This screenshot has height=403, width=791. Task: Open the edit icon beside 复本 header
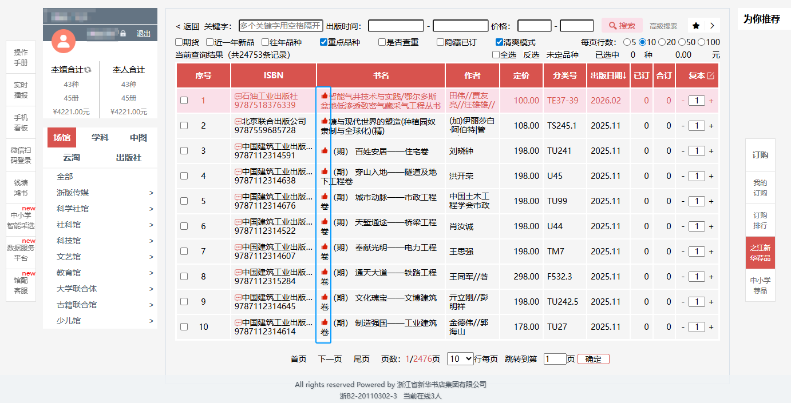pos(711,75)
